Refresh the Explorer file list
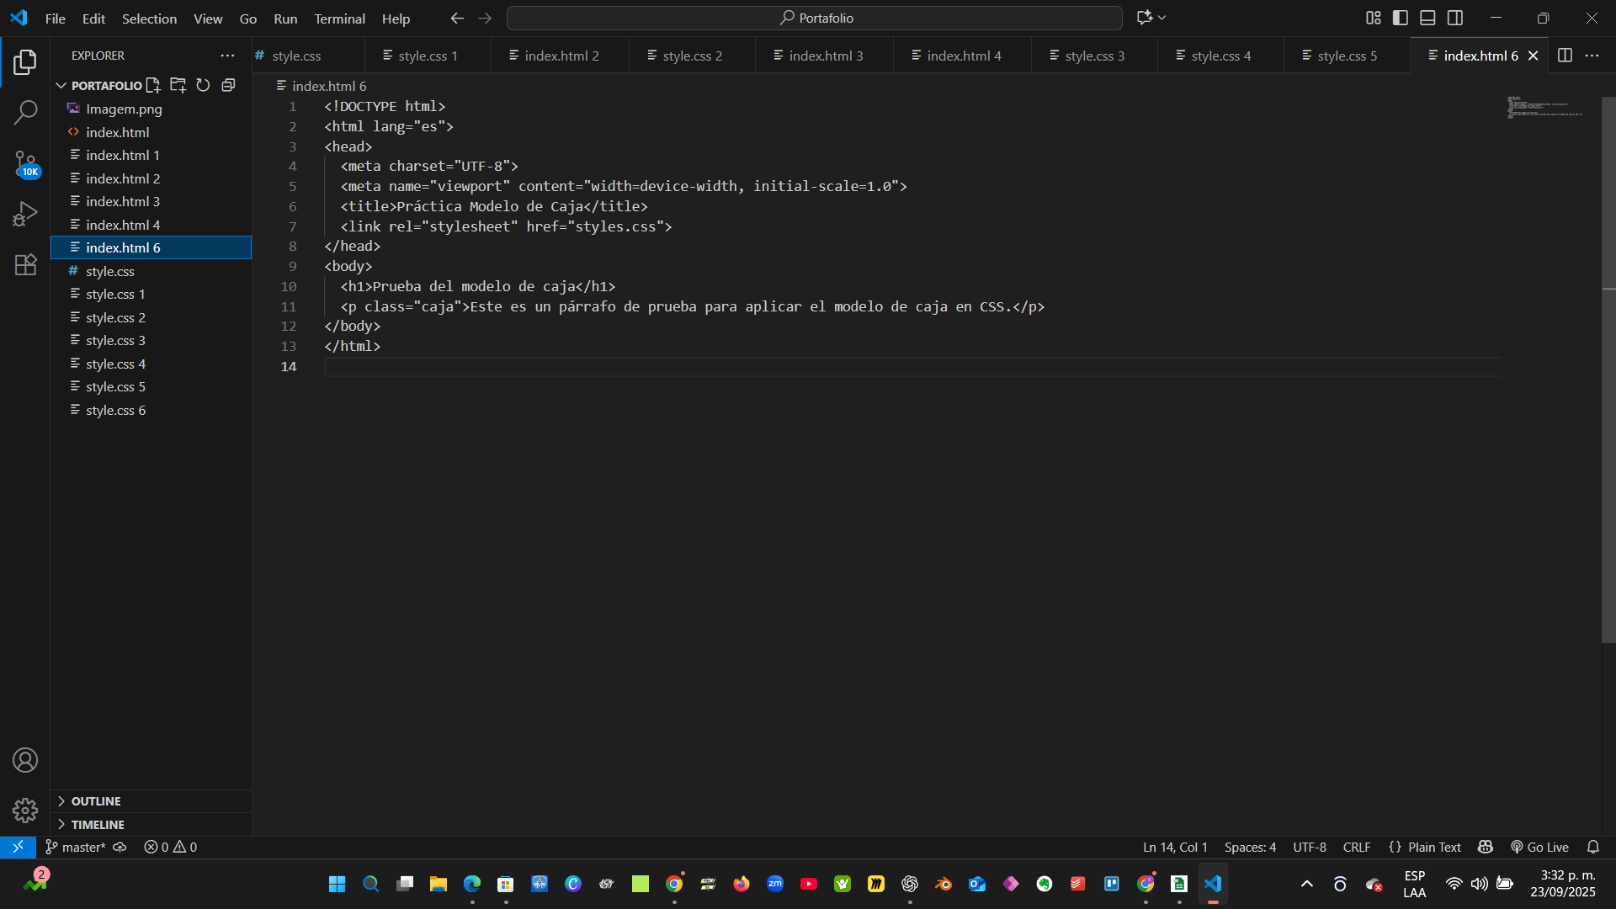This screenshot has height=909, width=1616. pos(203,85)
